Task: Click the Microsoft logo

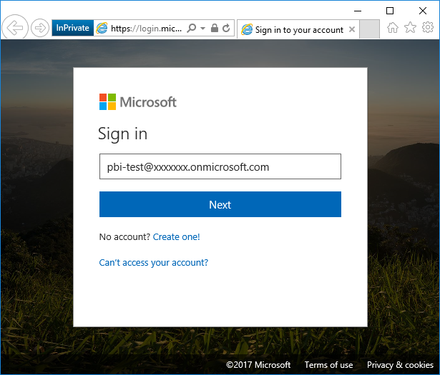Action: [138, 102]
